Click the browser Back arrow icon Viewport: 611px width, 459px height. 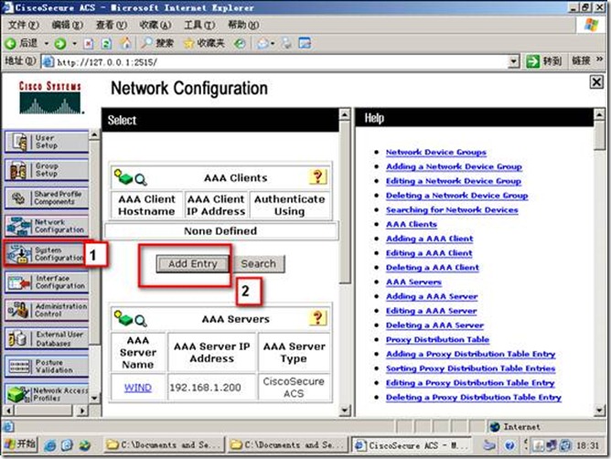(x=11, y=43)
